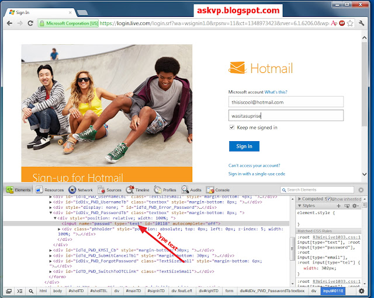Click the red Ap extension icon

(x=334, y=23)
